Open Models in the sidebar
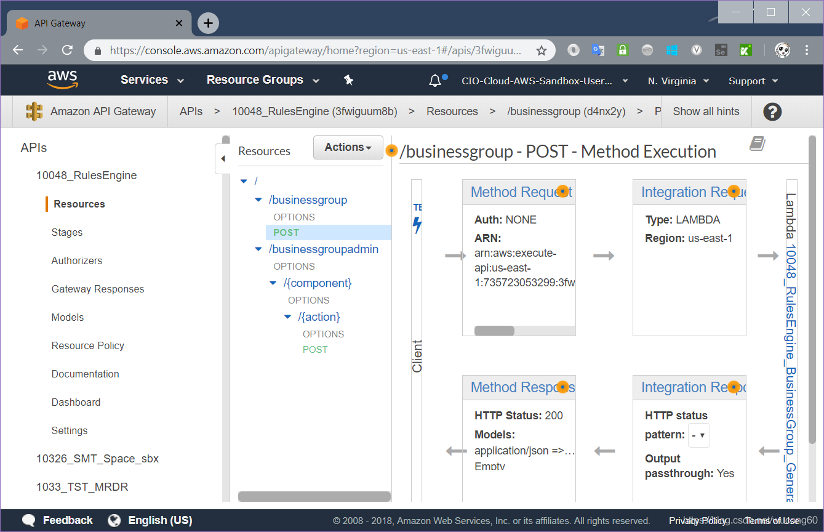This screenshot has height=532, width=824. pos(68,317)
